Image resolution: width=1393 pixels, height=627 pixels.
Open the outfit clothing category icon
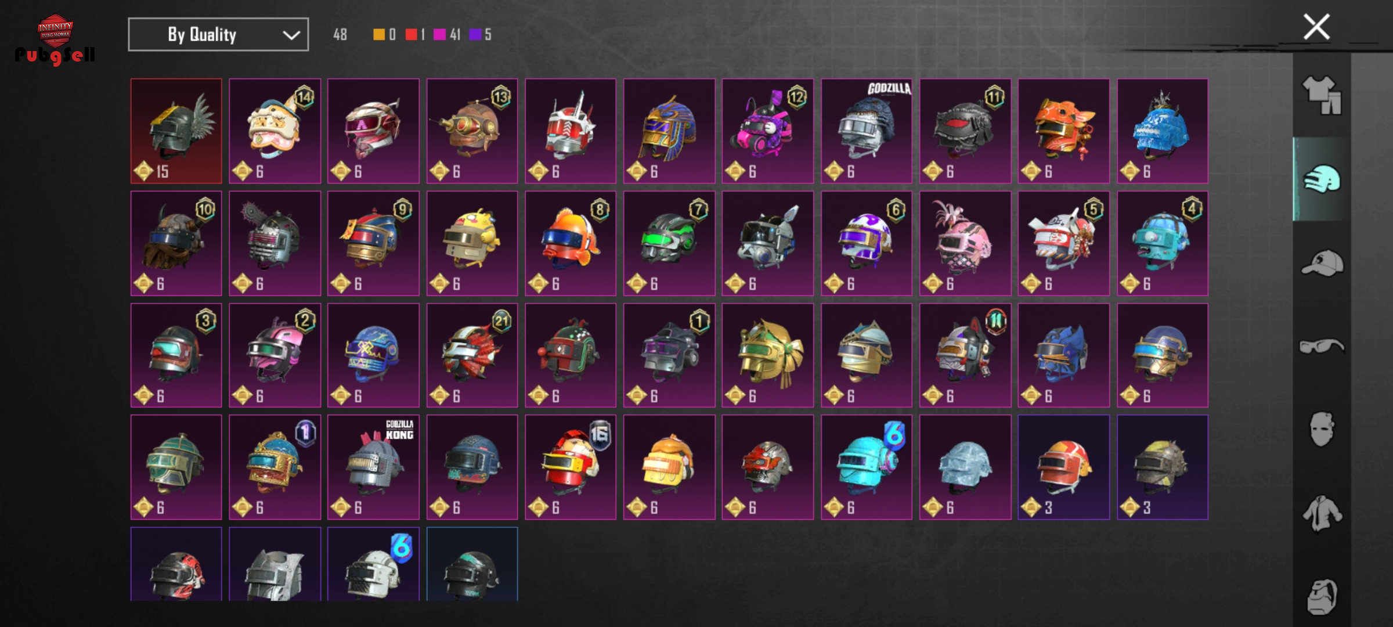[x=1322, y=95]
